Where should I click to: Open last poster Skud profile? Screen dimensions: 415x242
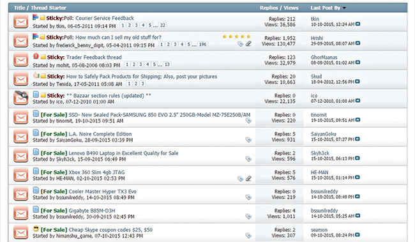click(x=316, y=77)
